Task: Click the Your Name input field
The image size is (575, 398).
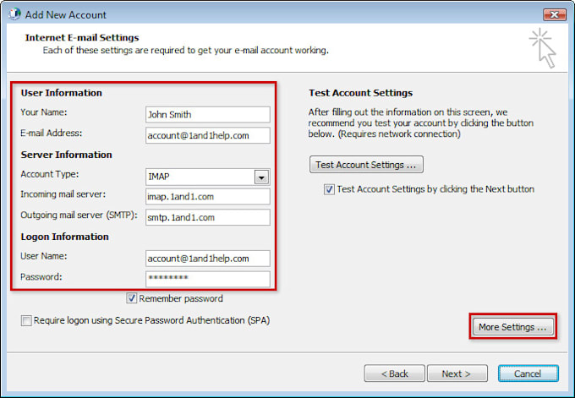Action: point(207,114)
